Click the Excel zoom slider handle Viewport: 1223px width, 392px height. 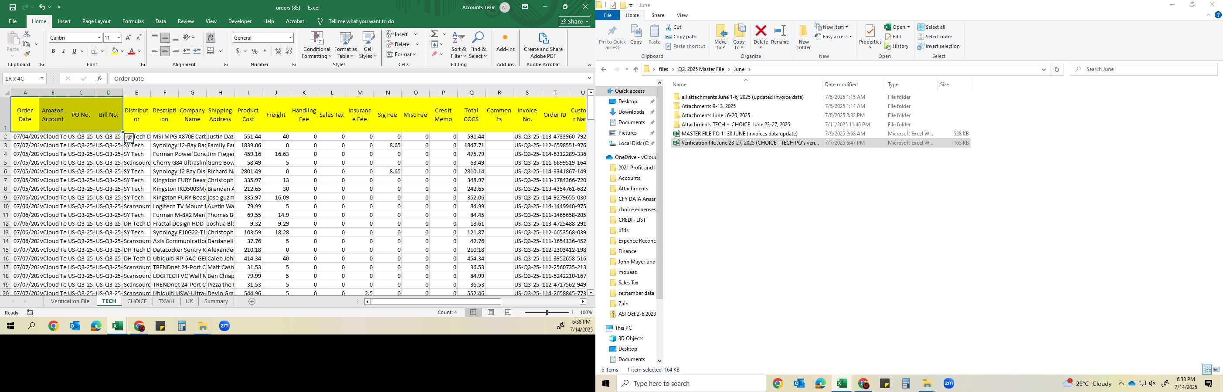(547, 312)
